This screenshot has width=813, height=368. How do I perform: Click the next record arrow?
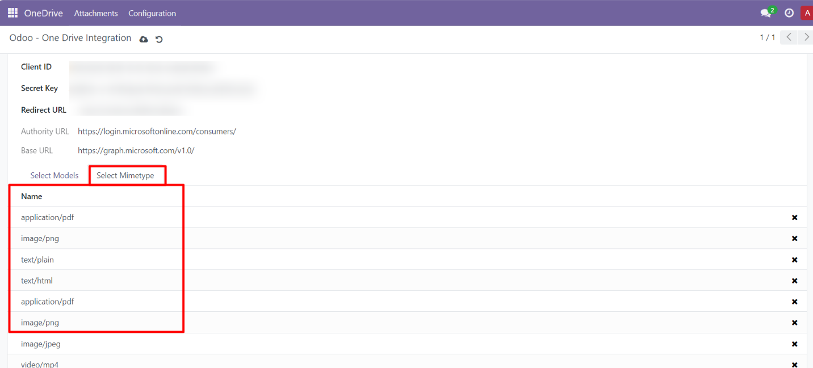point(806,37)
